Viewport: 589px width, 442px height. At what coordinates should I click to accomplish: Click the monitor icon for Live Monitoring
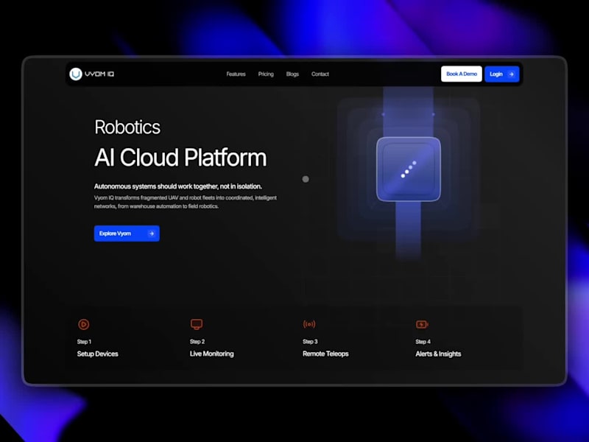pos(197,323)
